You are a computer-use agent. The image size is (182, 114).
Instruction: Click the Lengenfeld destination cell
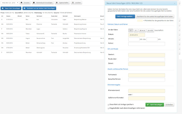click(x=66, y=38)
